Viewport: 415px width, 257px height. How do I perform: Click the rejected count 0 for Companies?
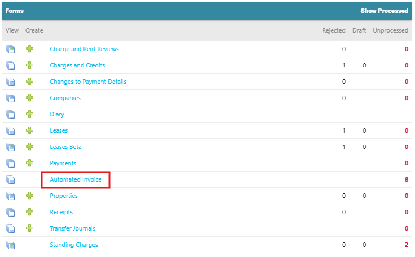pos(344,98)
